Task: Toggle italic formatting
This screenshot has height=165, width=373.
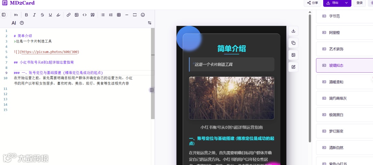Action: [34, 15]
